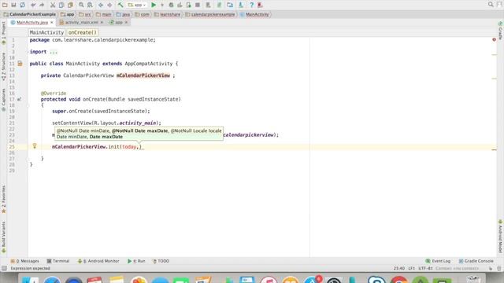
Task: Close the app editor tab
Action: [126, 23]
